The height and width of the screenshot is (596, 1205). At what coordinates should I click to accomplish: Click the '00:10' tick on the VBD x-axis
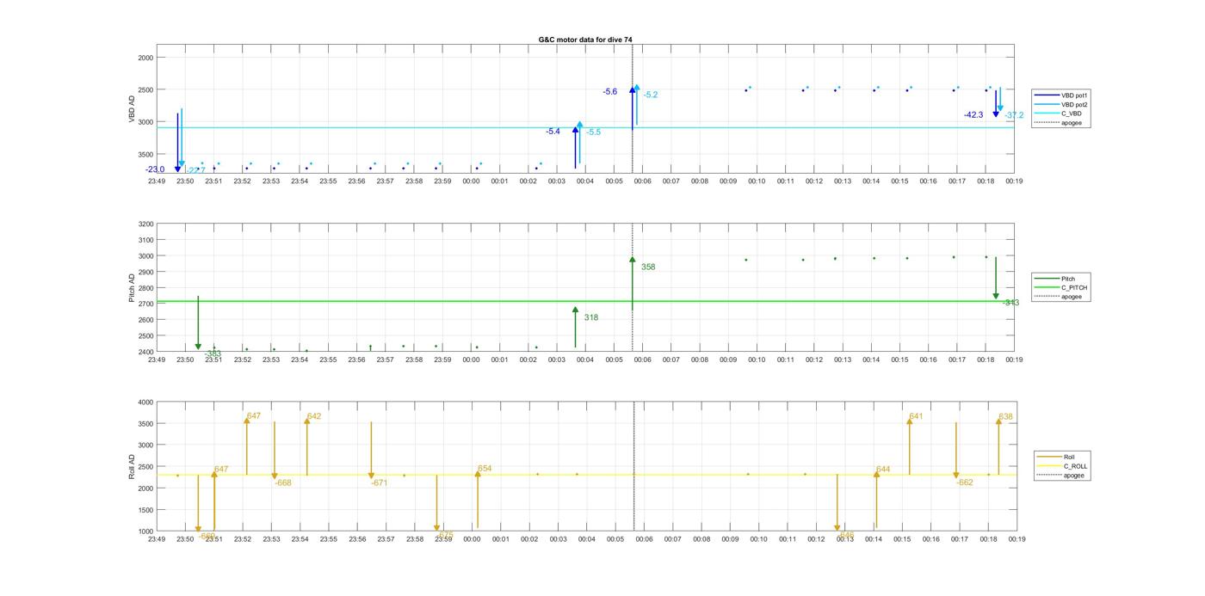coord(757,181)
